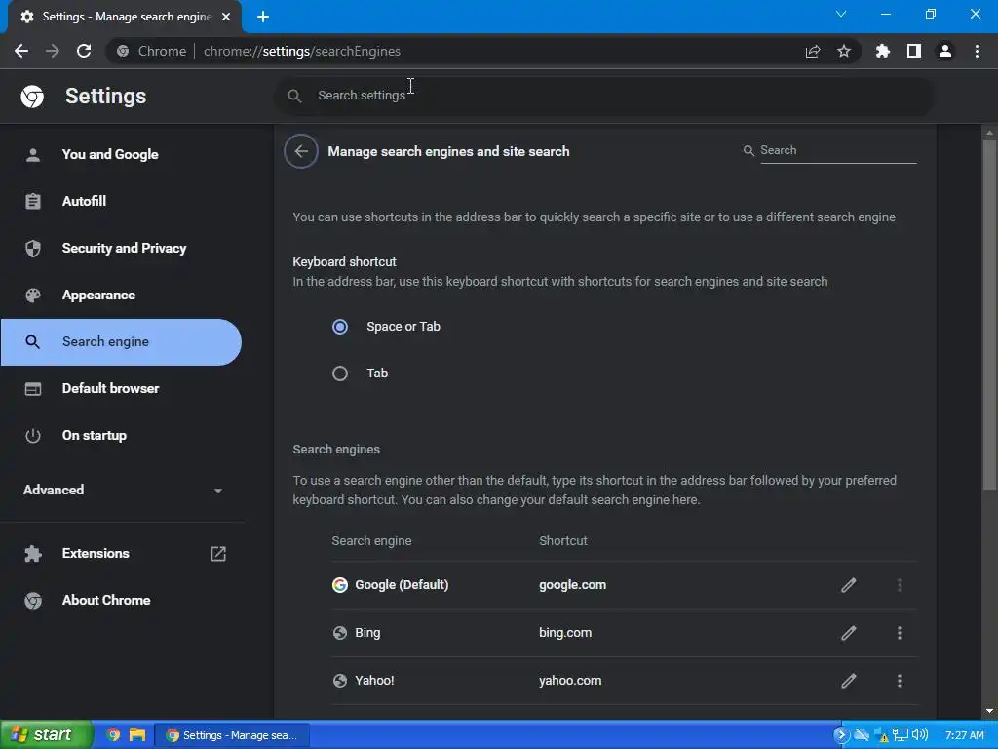Go back with the browser back arrow
The height and width of the screenshot is (749, 998).
(21, 51)
